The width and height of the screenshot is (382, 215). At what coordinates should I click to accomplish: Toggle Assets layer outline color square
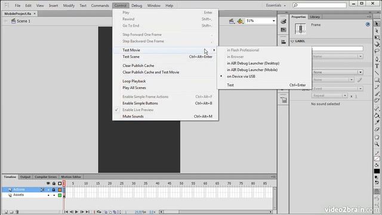click(60, 195)
